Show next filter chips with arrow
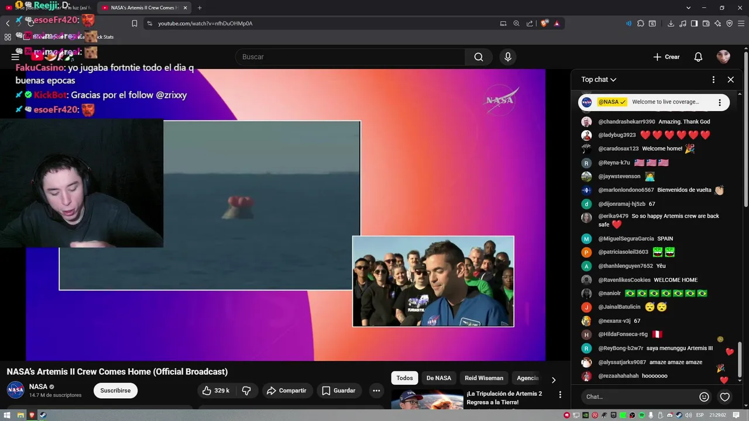The image size is (749, 421). [554, 379]
